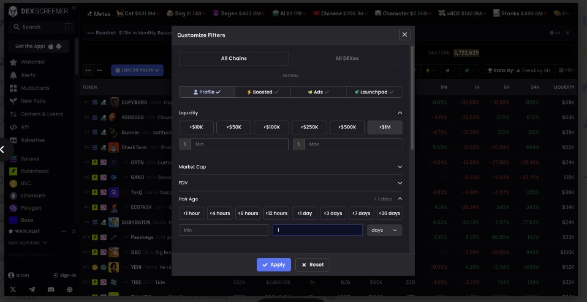Switch to the All DEXes tab
This screenshot has height=302, width=587.
347,58
